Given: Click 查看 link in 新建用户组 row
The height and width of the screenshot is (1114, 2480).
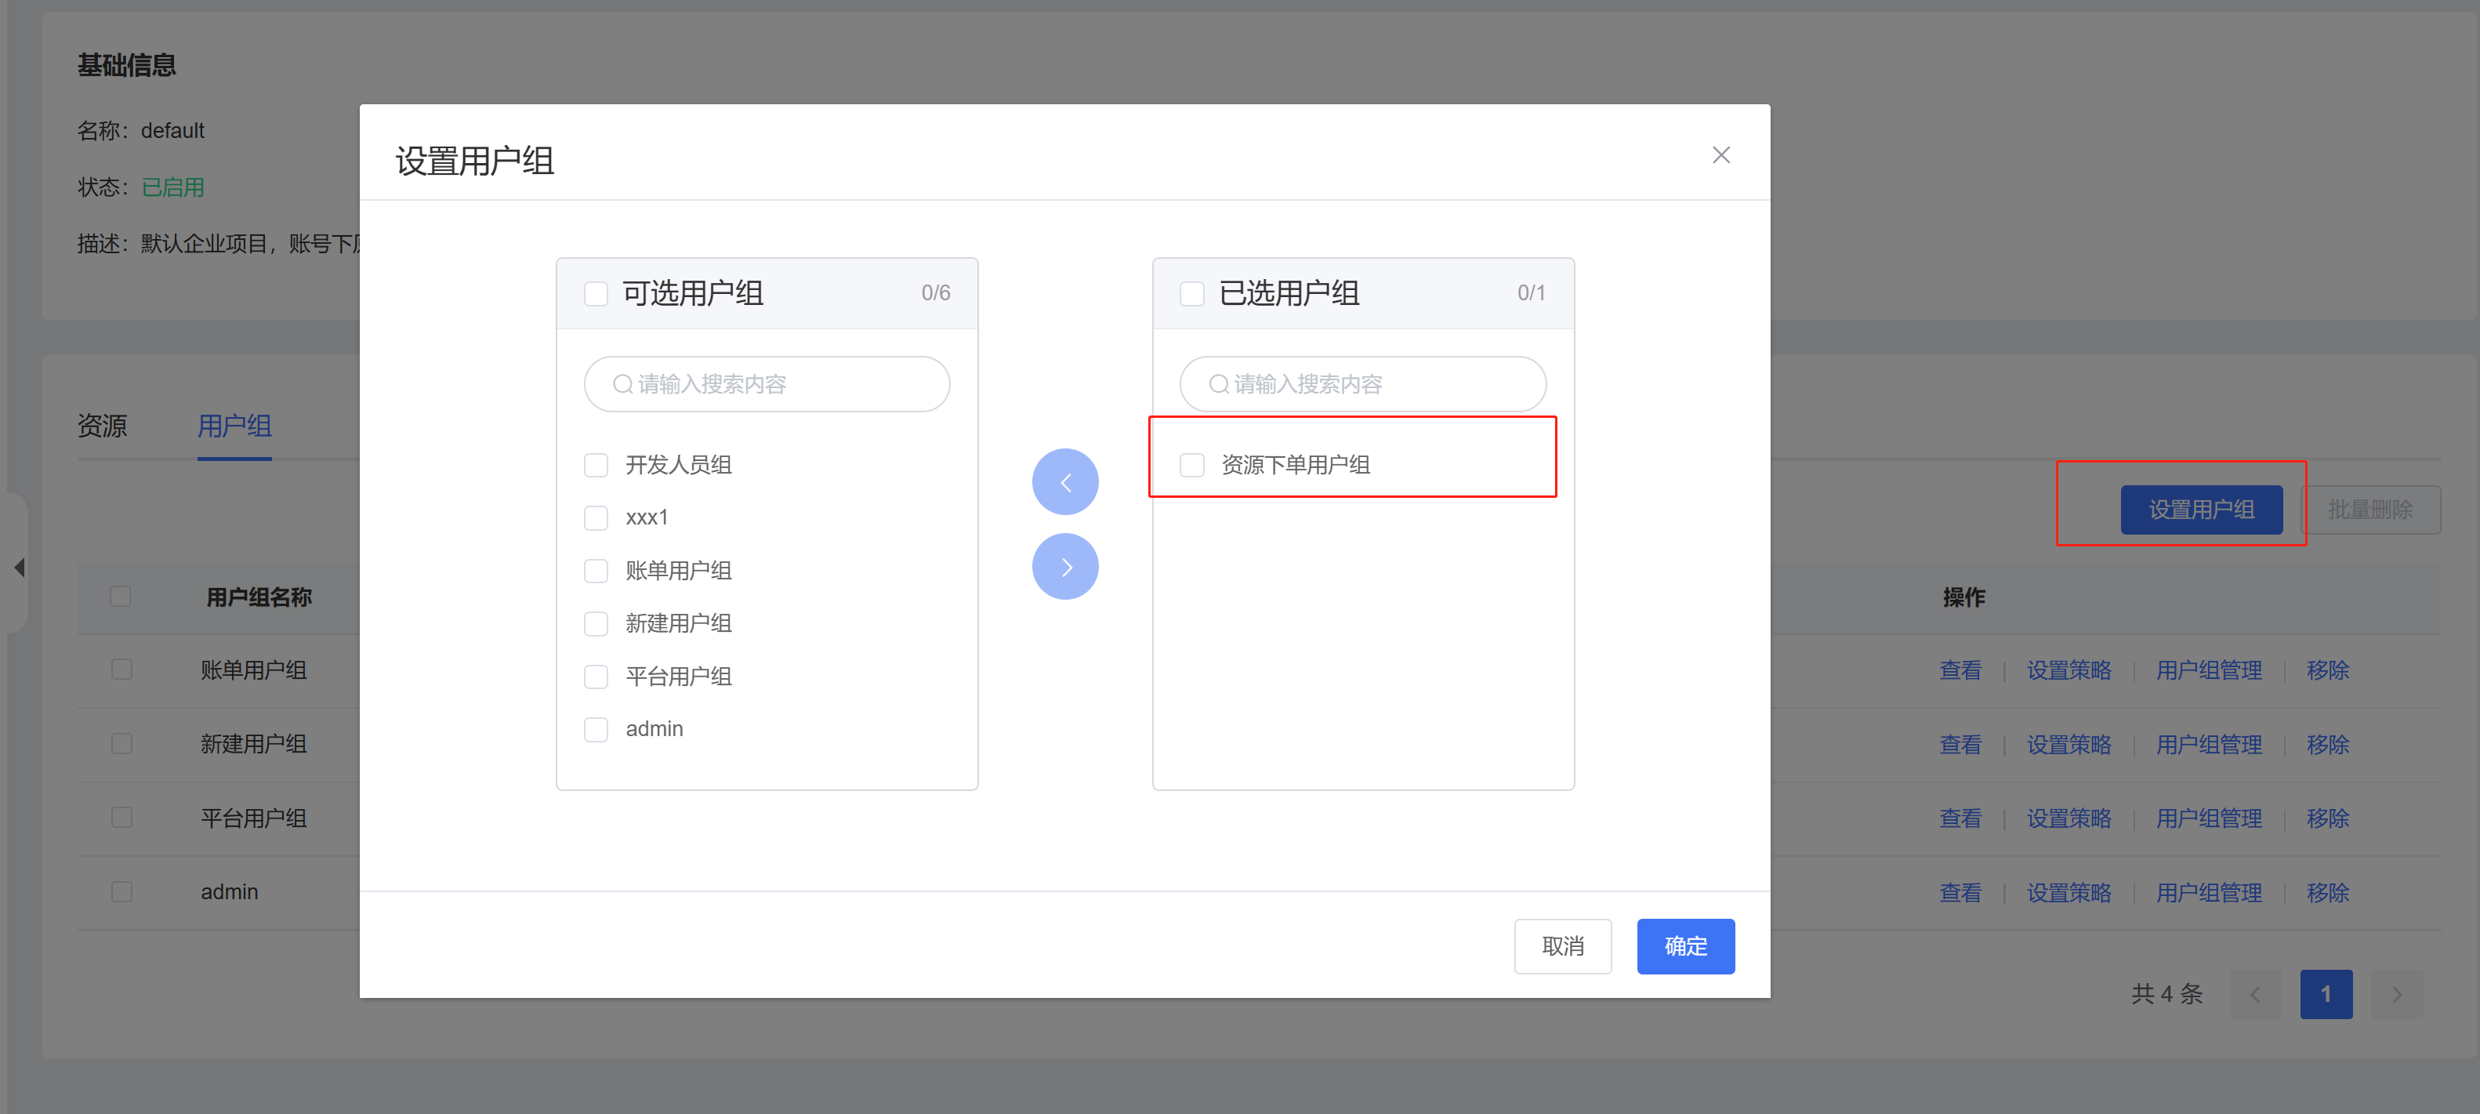Looking at the screenshot, I should tap(1960, 744).
